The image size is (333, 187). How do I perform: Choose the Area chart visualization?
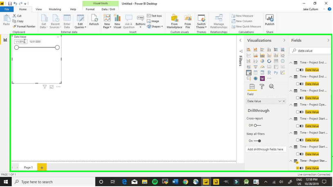(255, 55)
